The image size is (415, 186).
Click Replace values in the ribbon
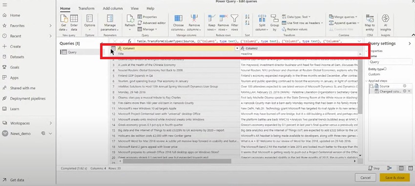pos(294,29)
